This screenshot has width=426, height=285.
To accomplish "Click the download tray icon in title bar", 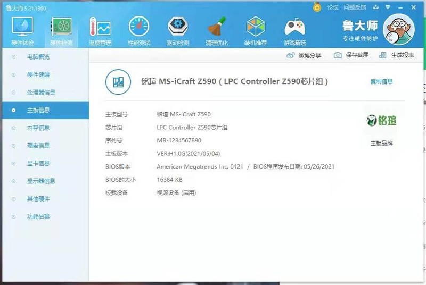I will pos(376,7).
